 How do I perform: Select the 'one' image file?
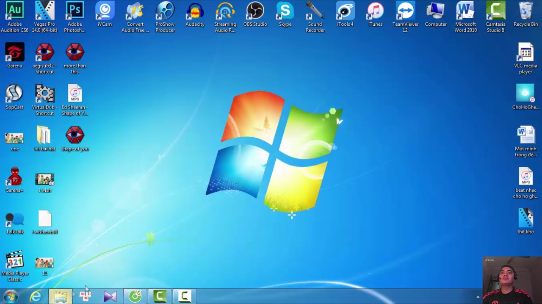(x=14, y=141)
